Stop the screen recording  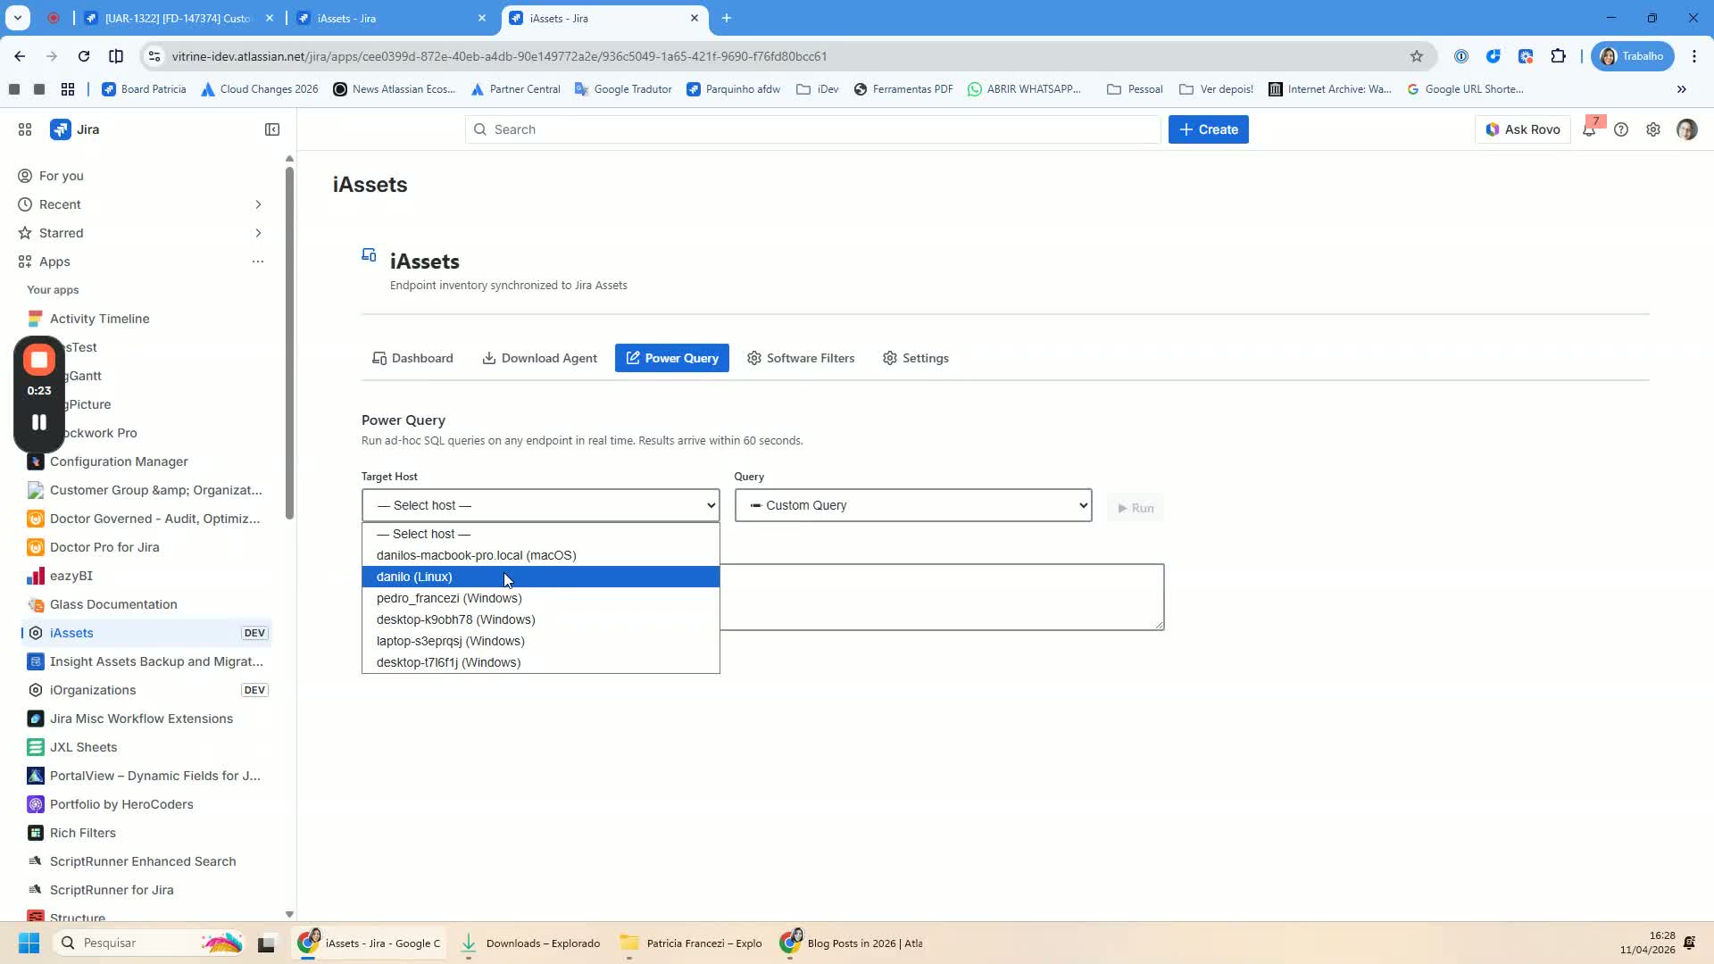(x=39, y=360)
